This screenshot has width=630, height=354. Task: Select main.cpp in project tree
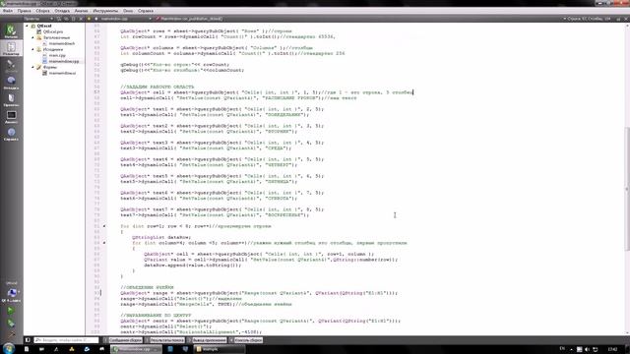pyautogui.click(x=57, y=55)
